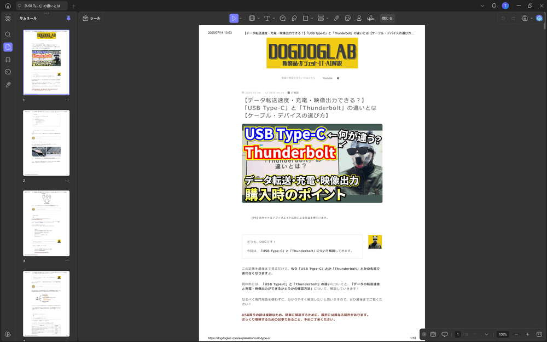Toggle the two-page reading view
The width and height of the screenshot is (547, 342).
433,334
